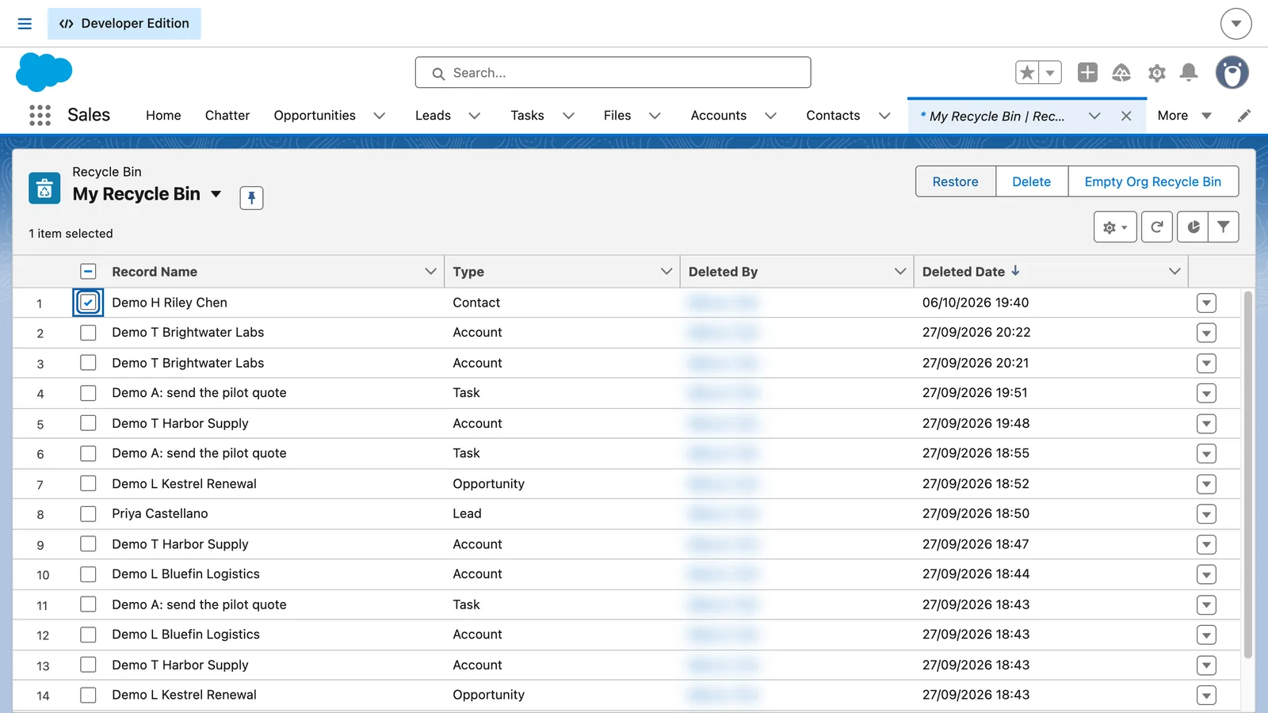Open the Record Name column menu
Image resolution: width=1268 pixels, height=713 pixels.
pyautogui.click(x=430, y=272)
